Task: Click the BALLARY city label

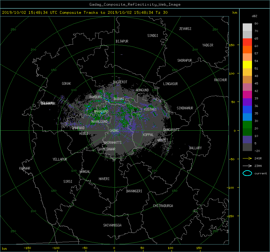Action: coord(195,148)
